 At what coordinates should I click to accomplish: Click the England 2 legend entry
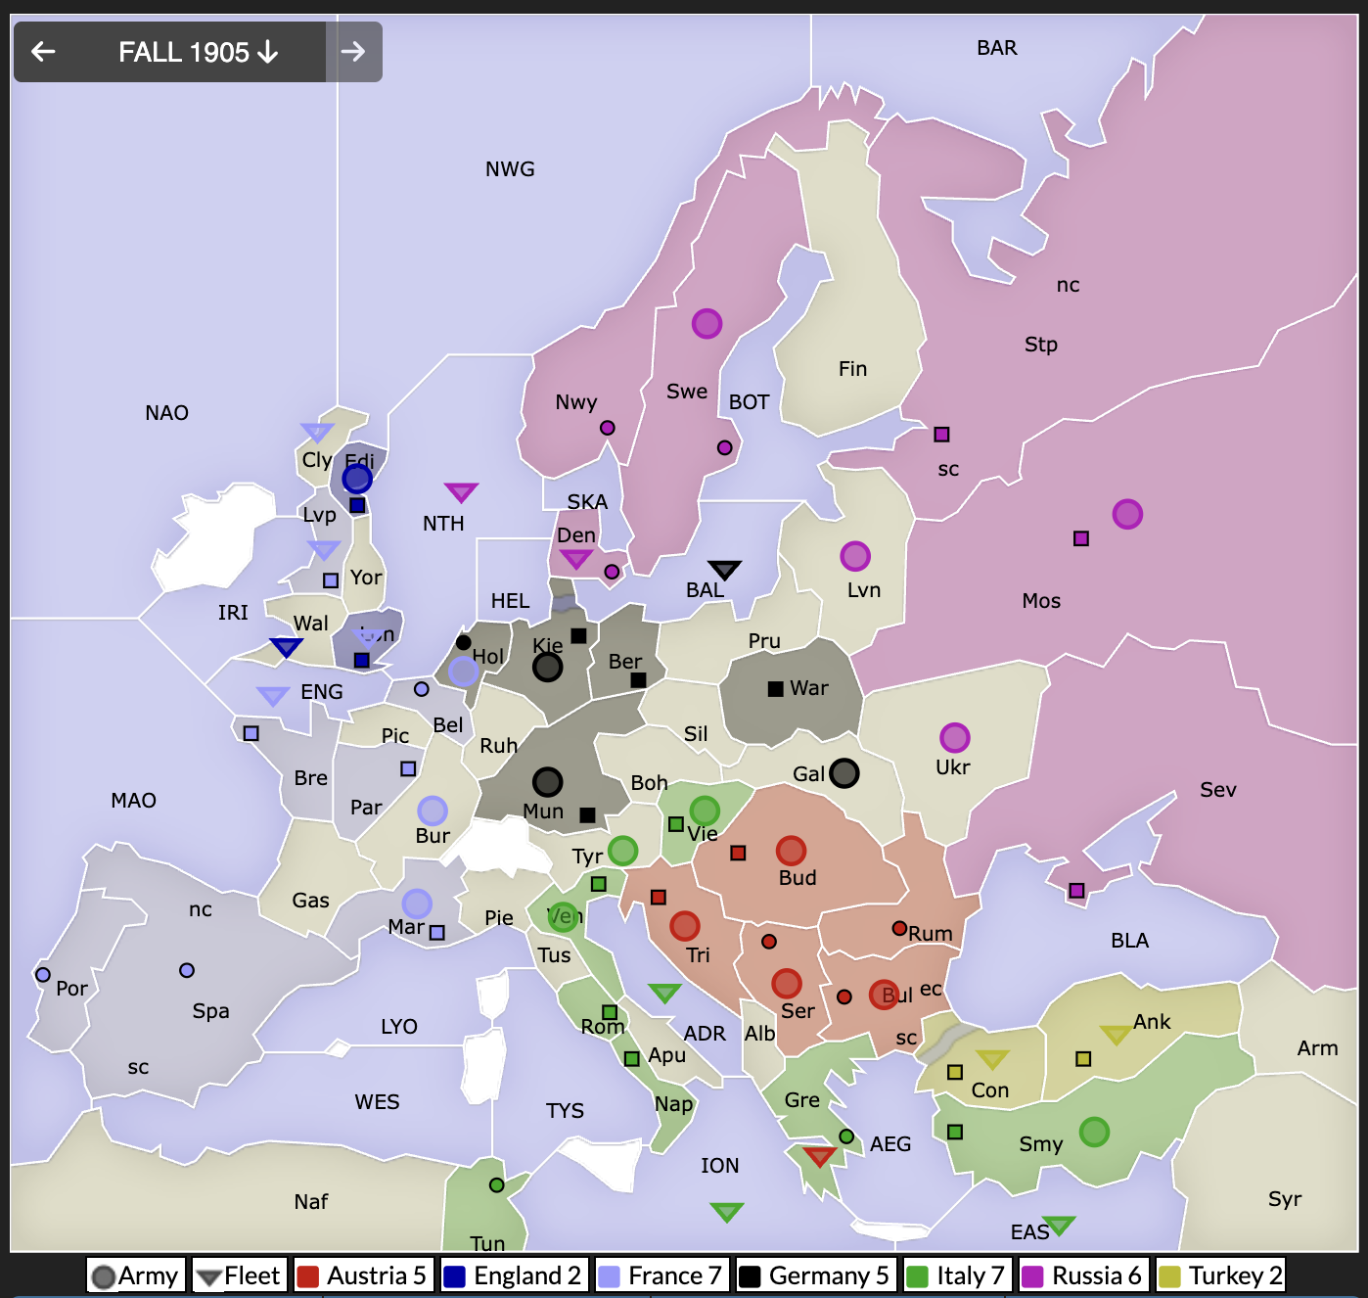[x=514, y=1275]
